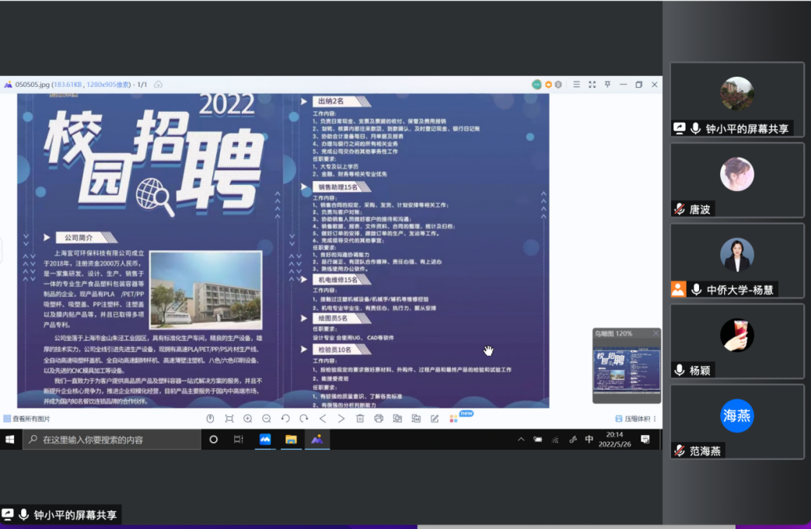811x529 pixels.
Task: Click the zoom in magnifier icon
Action: click(248, 419)
